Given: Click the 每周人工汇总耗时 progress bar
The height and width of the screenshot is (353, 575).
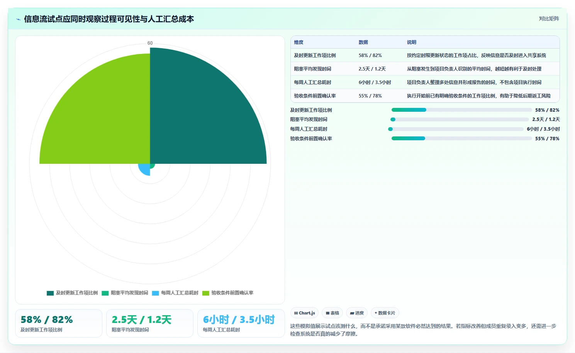Looking at the screenshot, I should pyautogui.click(x=456, y=129).
